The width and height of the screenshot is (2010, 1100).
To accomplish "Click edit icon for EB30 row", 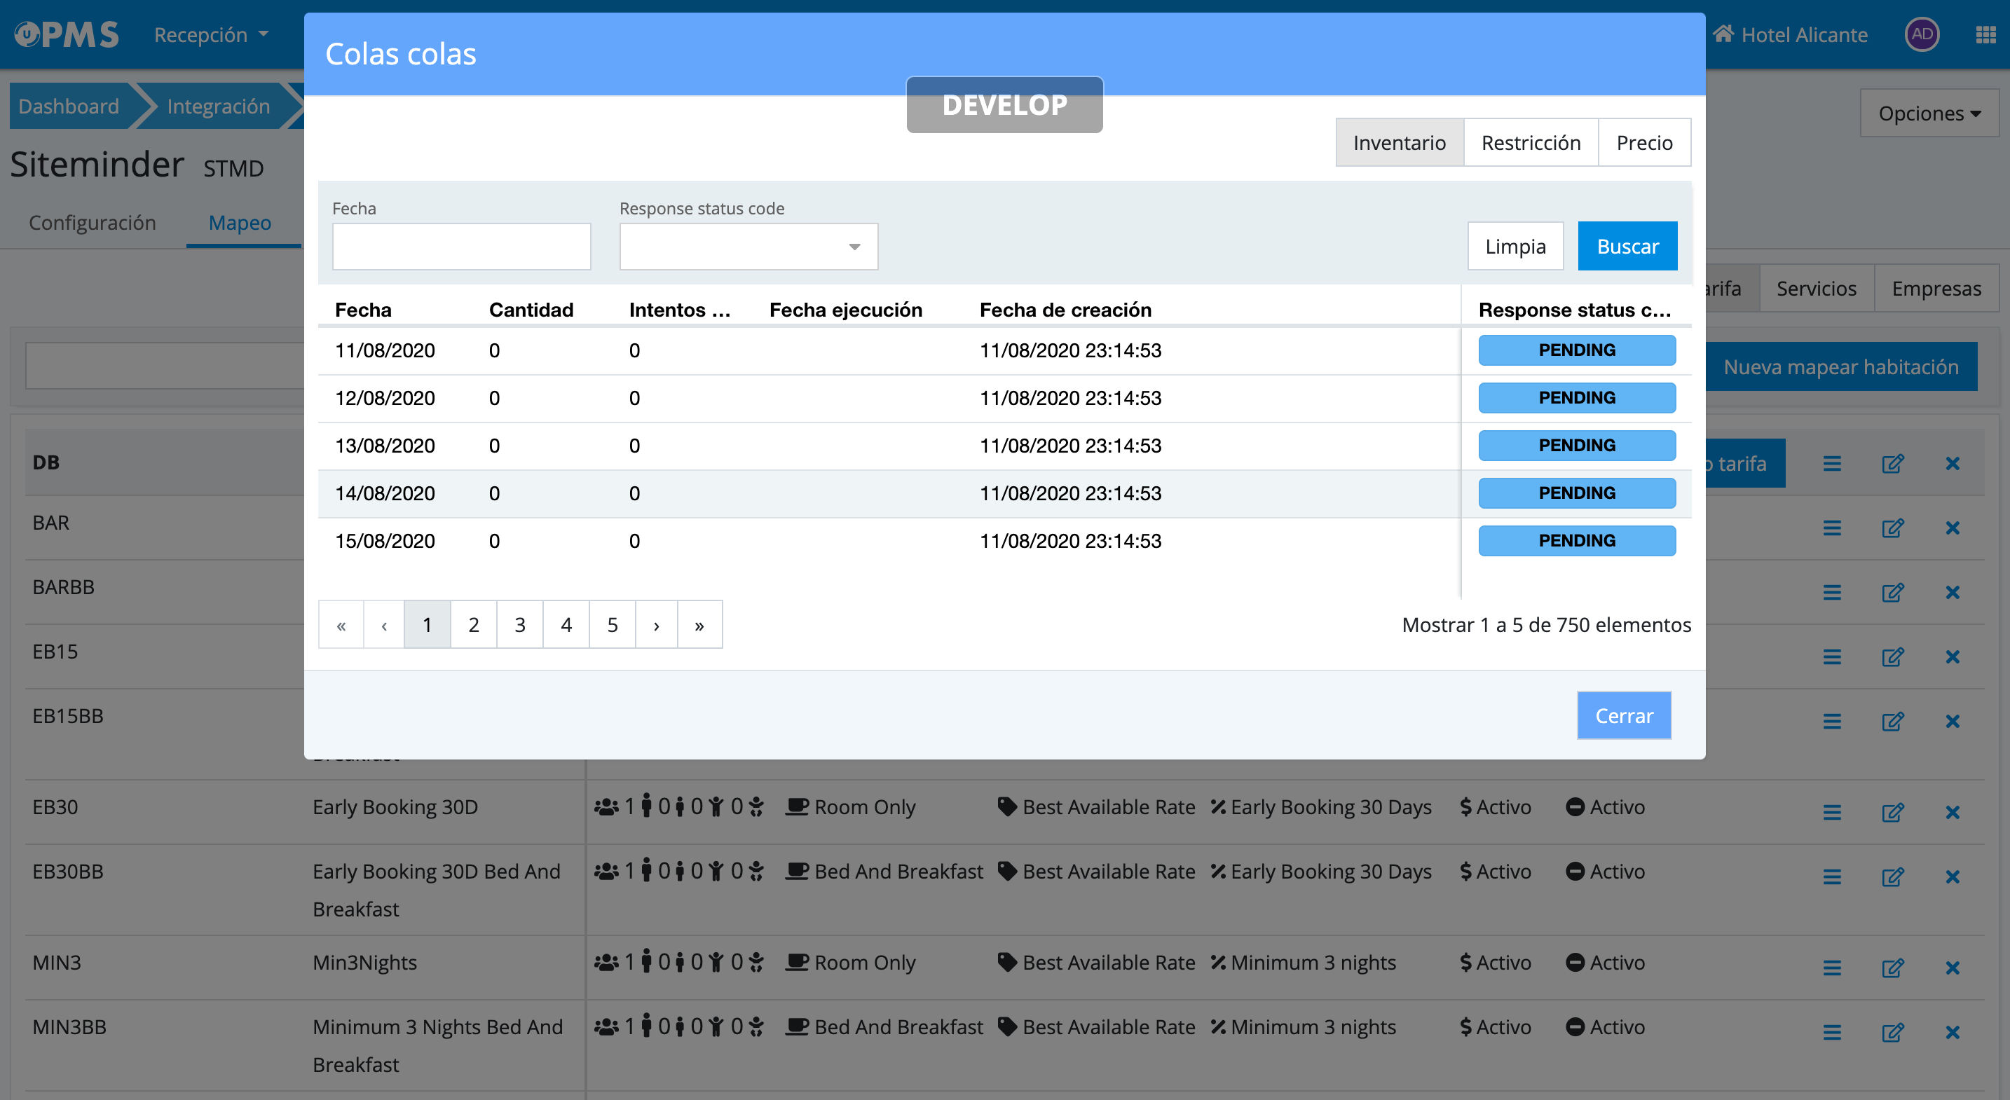I will tap(1892, 812).
